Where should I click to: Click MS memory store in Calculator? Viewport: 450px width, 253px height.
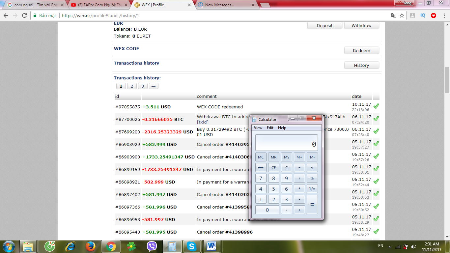[x=287, y=157]
